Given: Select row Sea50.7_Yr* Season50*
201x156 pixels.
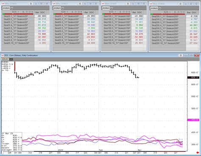Looking at the screenshot, I should [68, 34].
